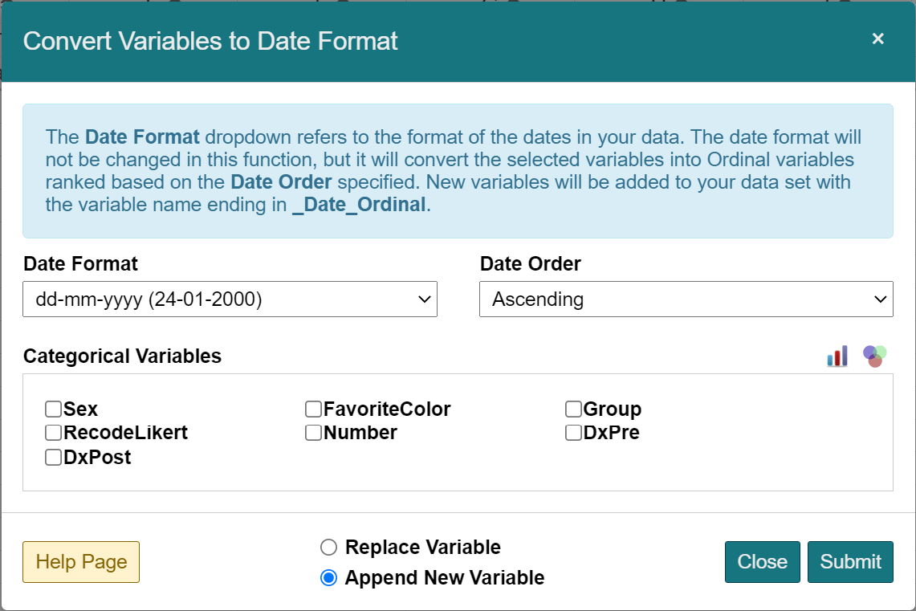916x611 pixels.
Task: Click the Venn diagram circles icon
Action: tap(874, 356)
